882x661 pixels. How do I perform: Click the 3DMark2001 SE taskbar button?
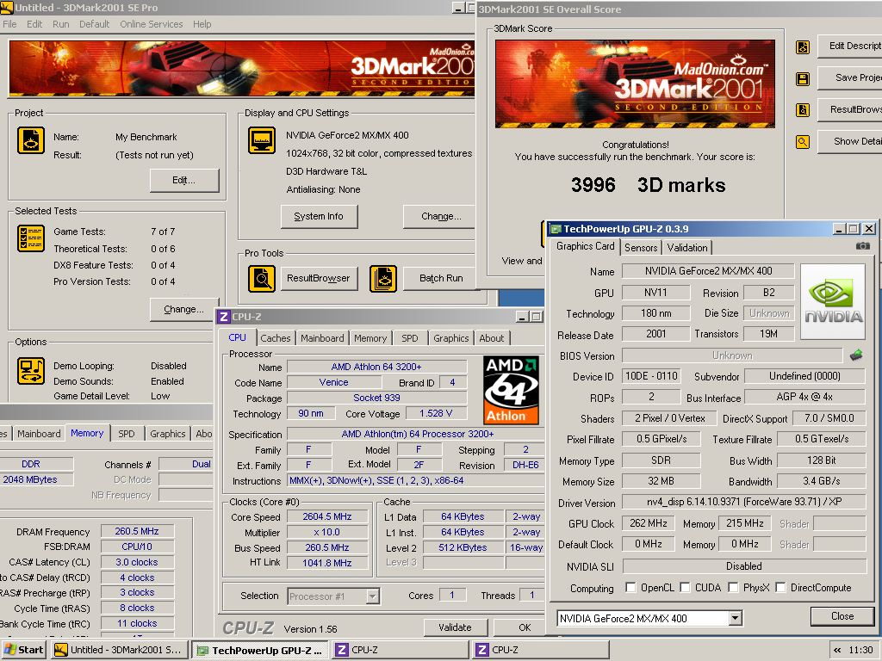[x=120, y=651]
